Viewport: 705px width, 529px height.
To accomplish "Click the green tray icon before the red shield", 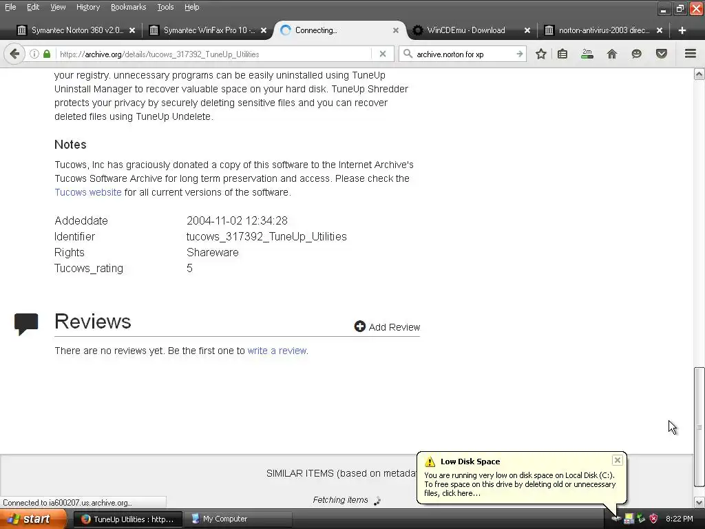I will pyautogui.click(x=641, y=519).
